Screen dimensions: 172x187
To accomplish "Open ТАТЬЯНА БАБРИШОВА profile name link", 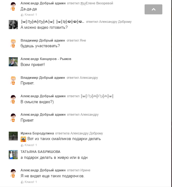I will tap(41, 152).
